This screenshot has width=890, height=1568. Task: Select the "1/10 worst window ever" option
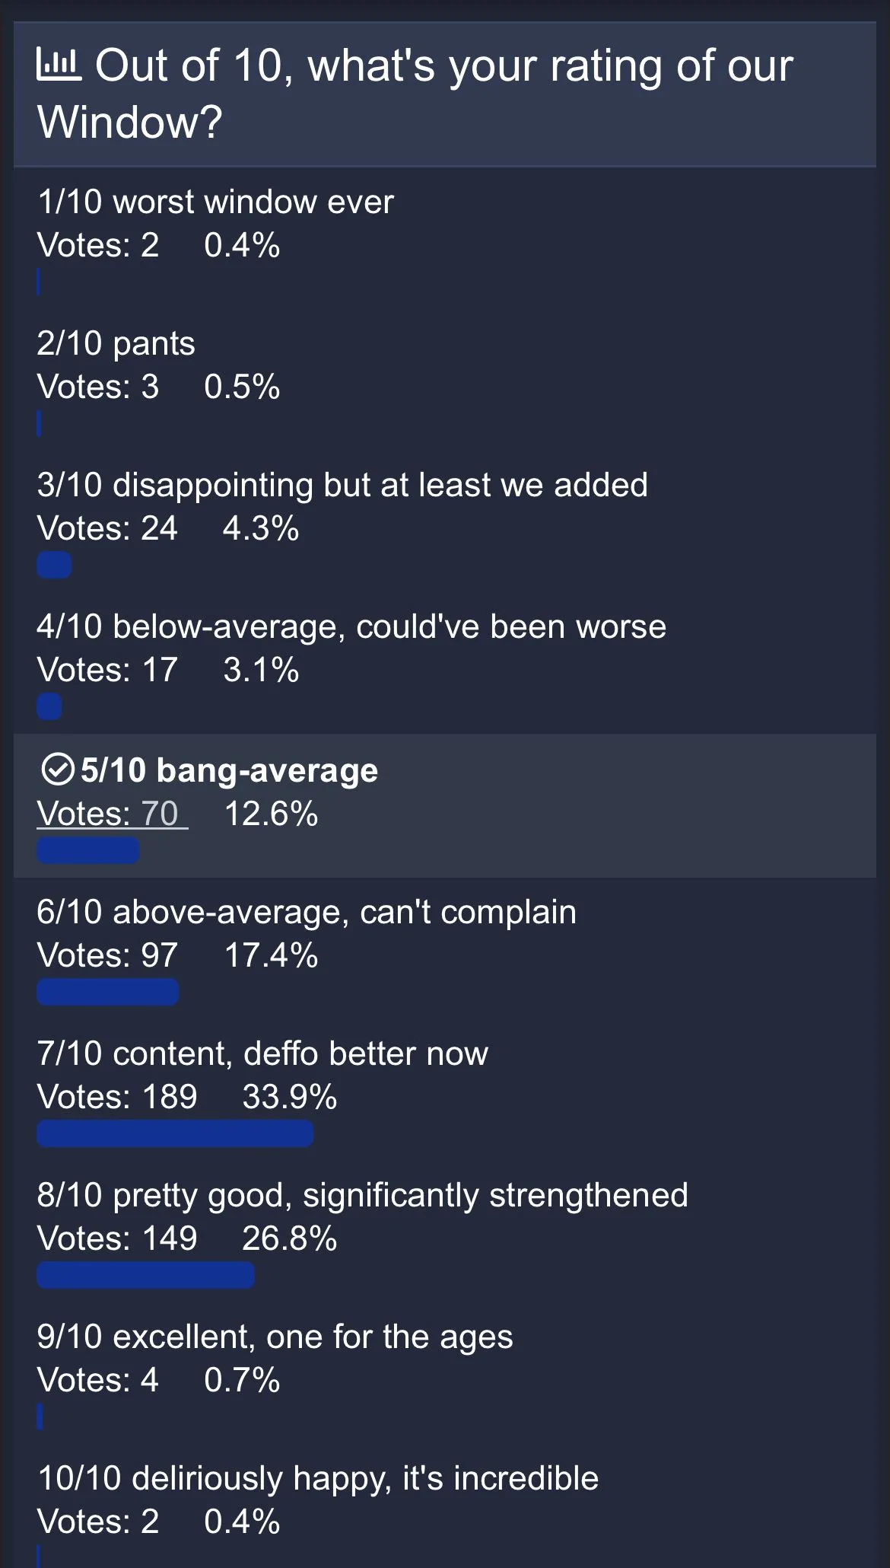(216, 202)
